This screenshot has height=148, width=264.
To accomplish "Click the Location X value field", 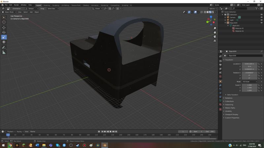I will pyautogui.click(x=249, y=64).
